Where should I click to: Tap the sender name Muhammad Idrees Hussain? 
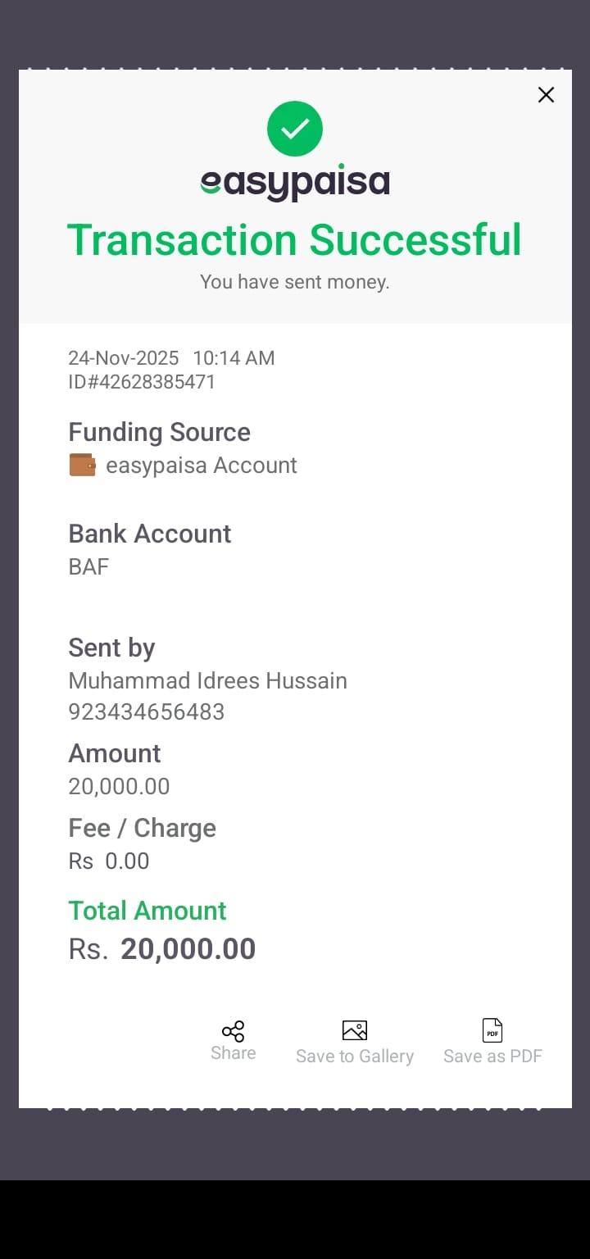coord(207,681)
